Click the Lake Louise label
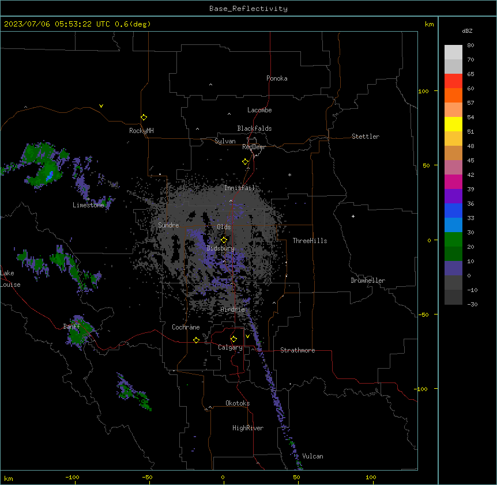 [x=10, y=279]
